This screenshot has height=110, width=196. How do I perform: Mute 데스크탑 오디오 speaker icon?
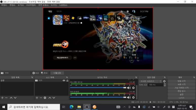tap(129, 88)
